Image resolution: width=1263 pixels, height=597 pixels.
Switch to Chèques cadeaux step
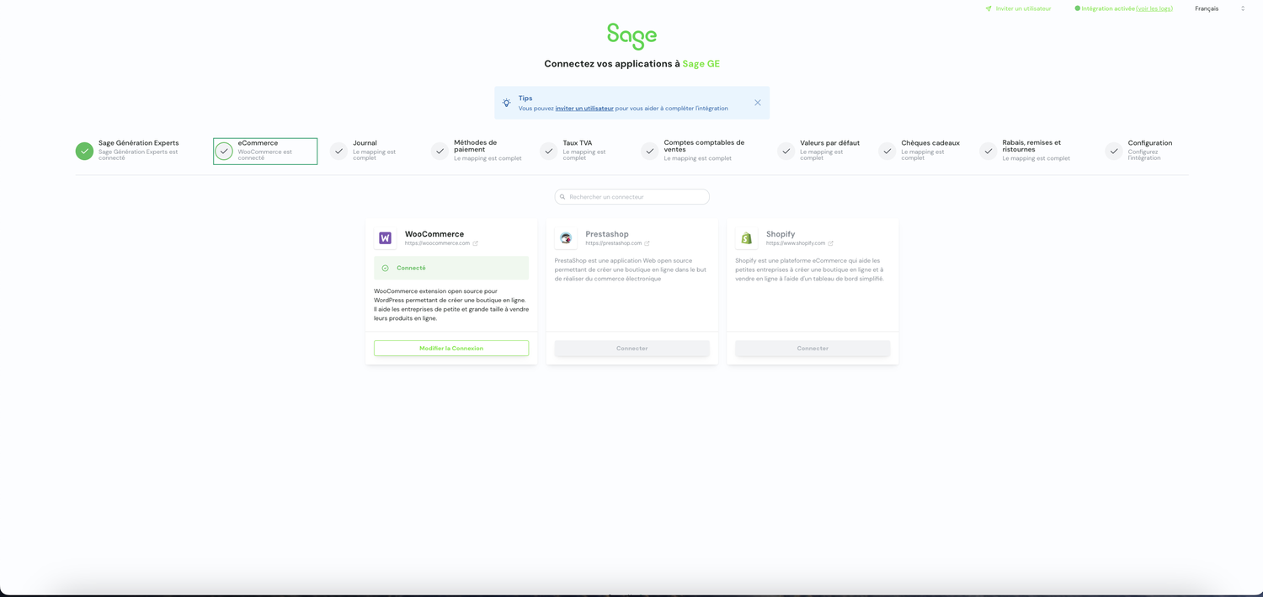[930, 143]
